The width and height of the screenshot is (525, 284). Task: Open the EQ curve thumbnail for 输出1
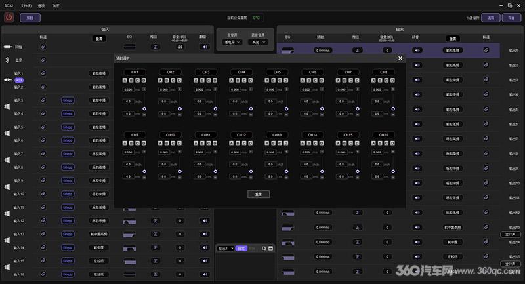(287, 51)
